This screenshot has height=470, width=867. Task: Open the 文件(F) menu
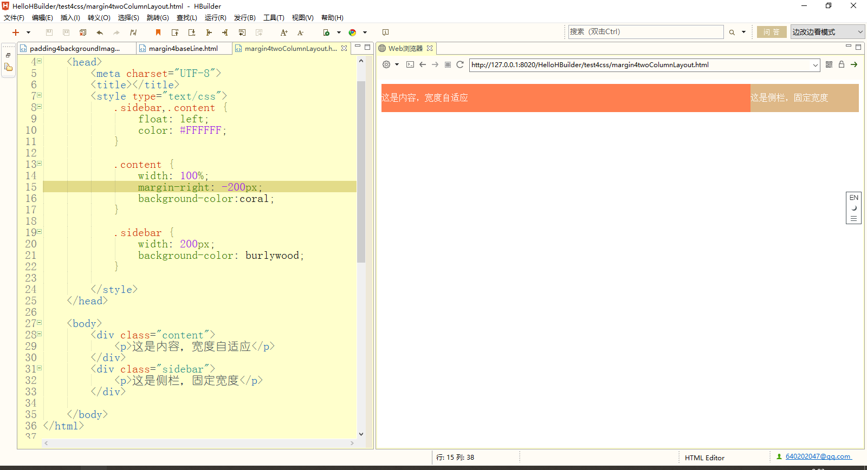click(14, 18)
